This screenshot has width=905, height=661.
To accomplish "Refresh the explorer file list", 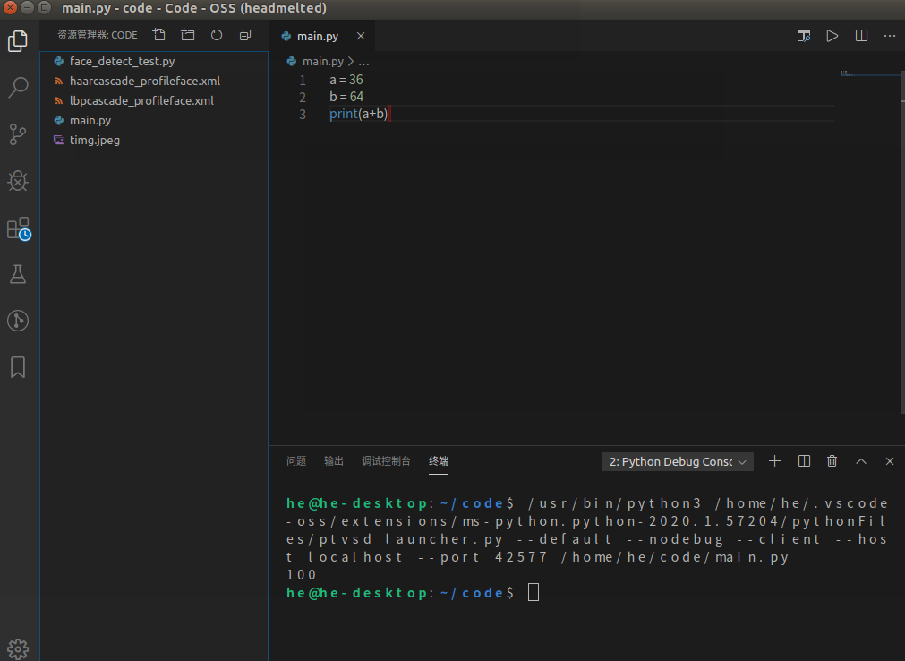I will click(217, 35).
